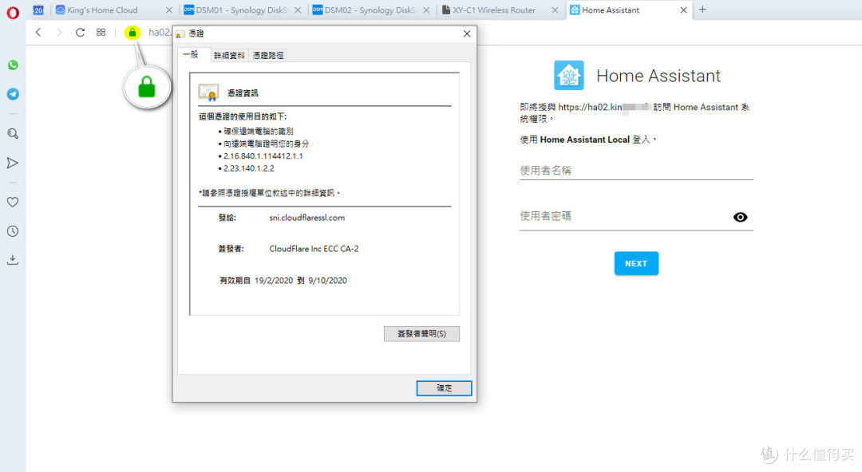
Task: Toggle password visibility eye icon
Action: pyautogui.click(x=740, y=217)
